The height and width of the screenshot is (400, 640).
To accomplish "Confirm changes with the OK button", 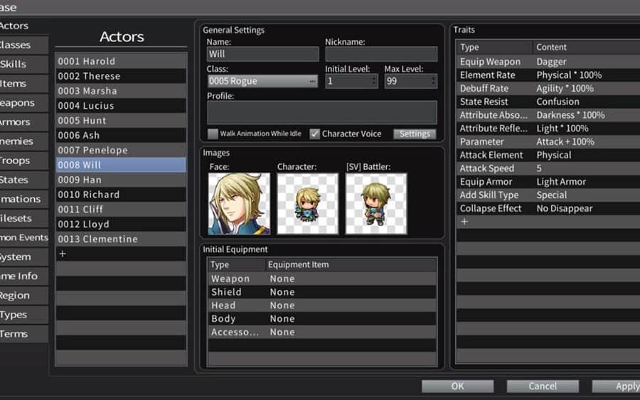I will pos(457,386).
